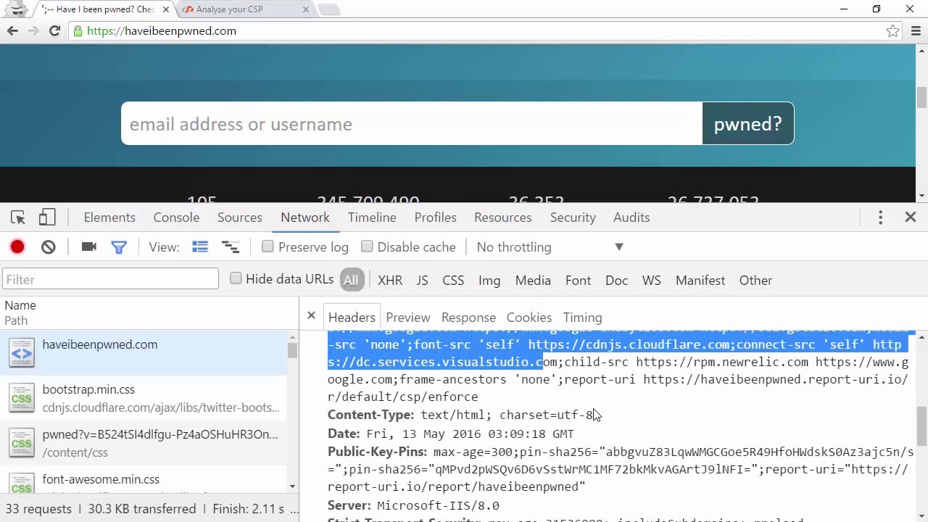The image size is (928, 522).
Task: Open DevTools three-dot options menu
Action: pos(880,217)
